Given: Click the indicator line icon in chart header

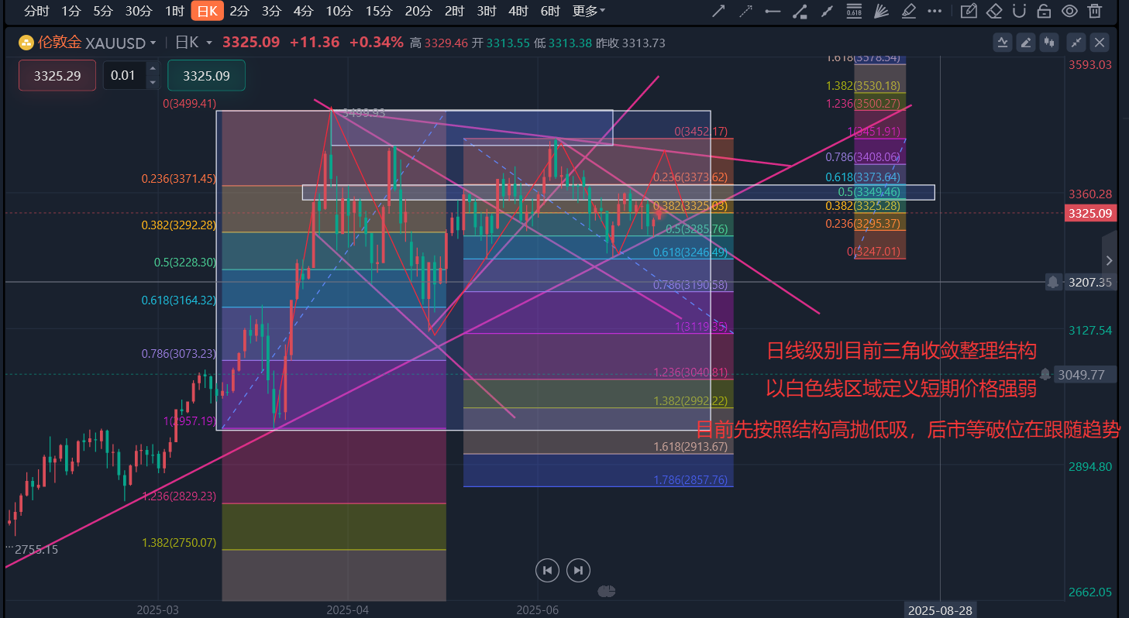Looking at the screenshot, I should tap(1003, 43).
